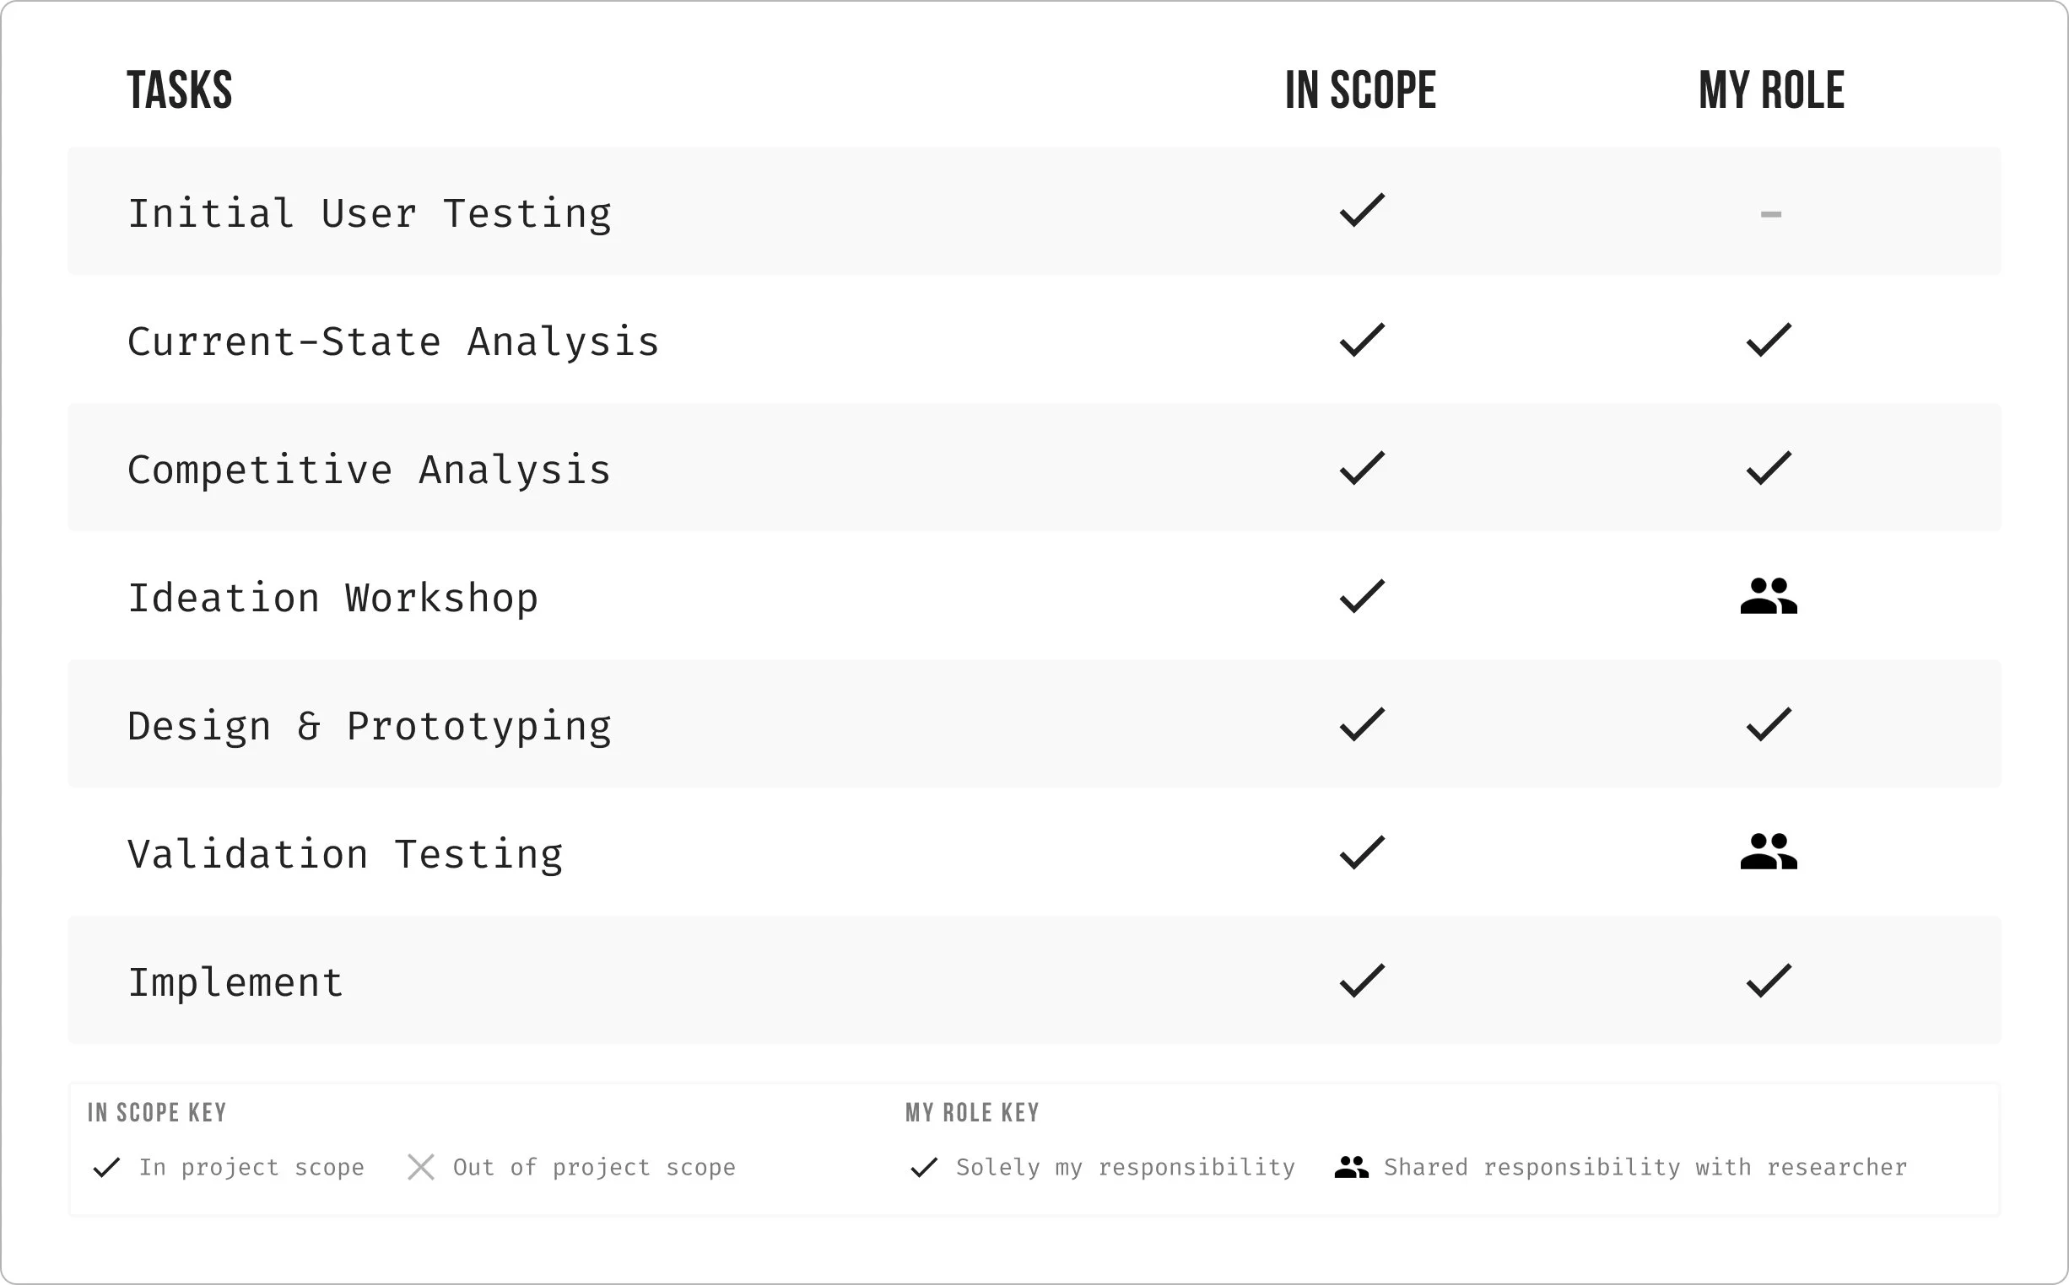This screenshot has height=1285, width=2069.
Task: Click Solely my responsibility legend text
Action: coord(1125,1168)
